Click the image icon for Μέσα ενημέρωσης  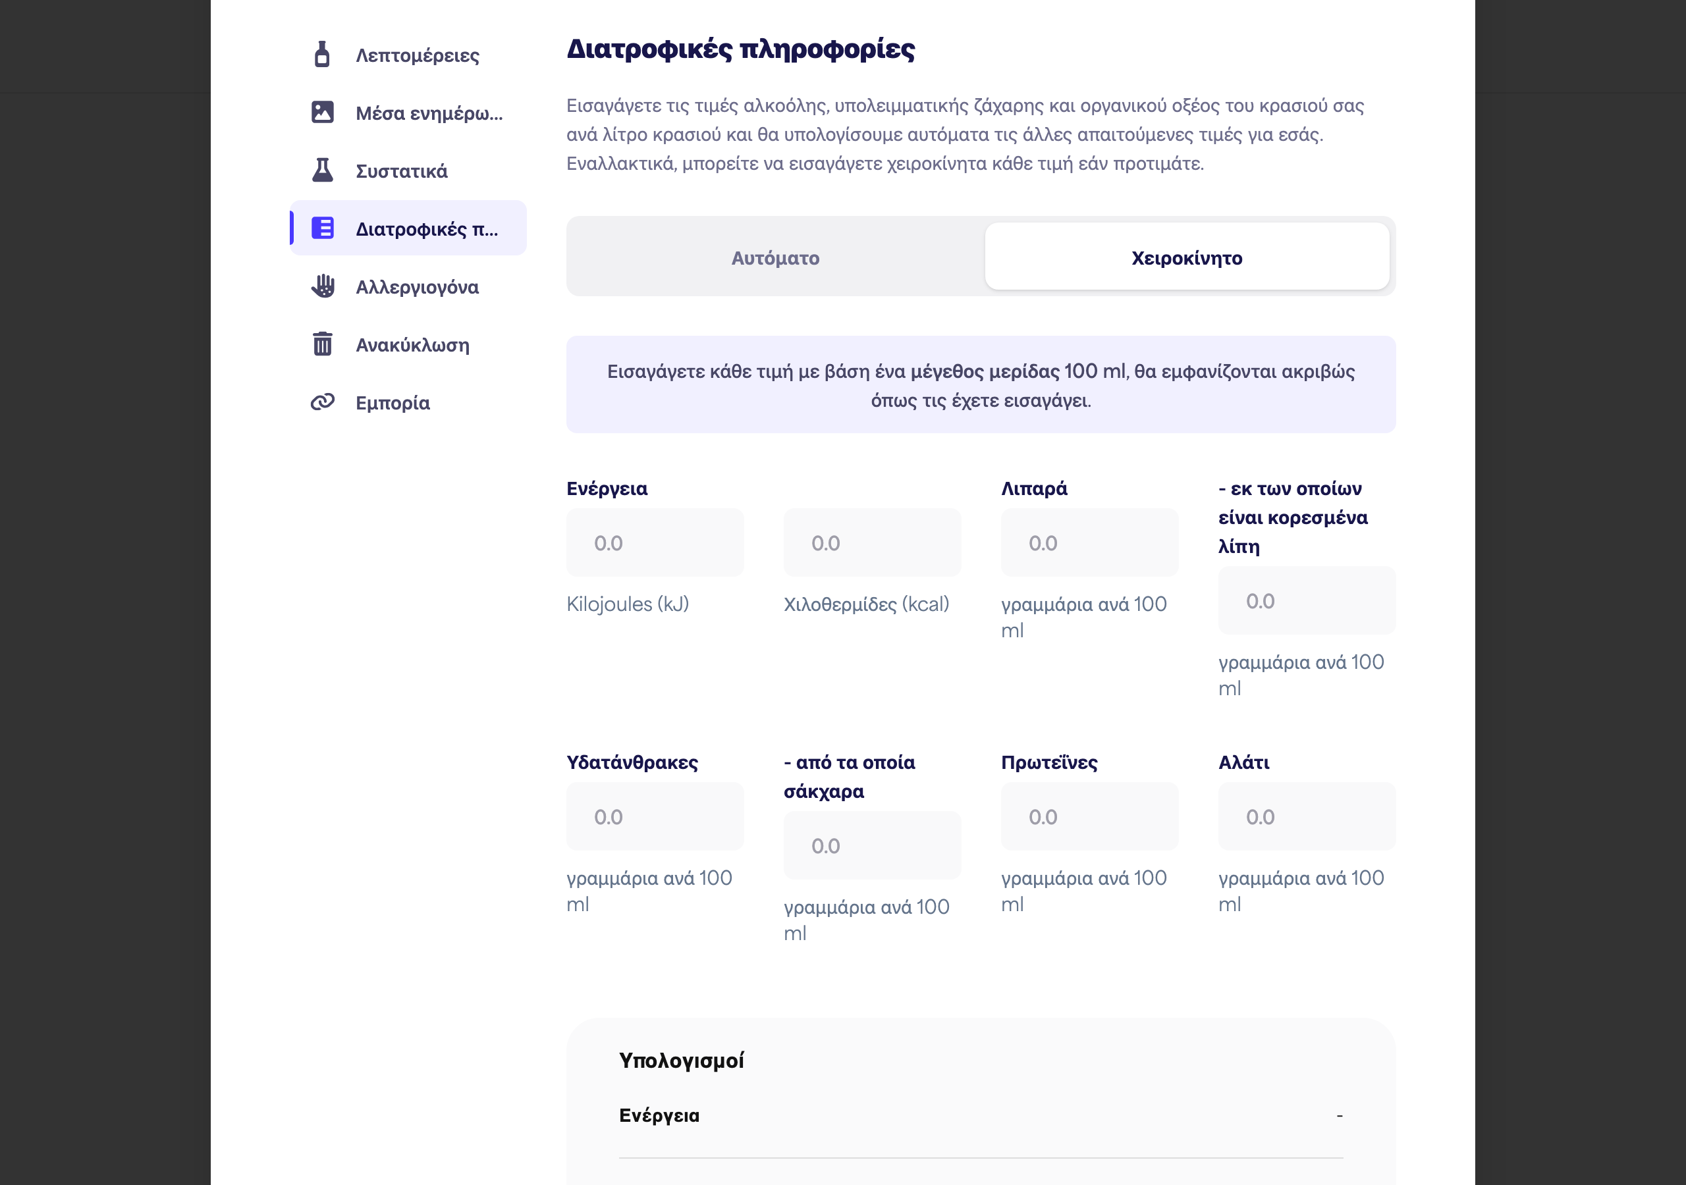(x=322, y=113)
